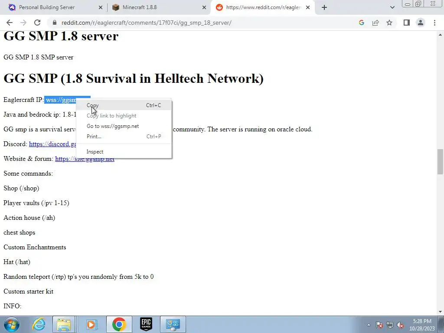Viewport: 444px width, 333px height.
Task: Click the network tray icon
Action: point(390,325)
